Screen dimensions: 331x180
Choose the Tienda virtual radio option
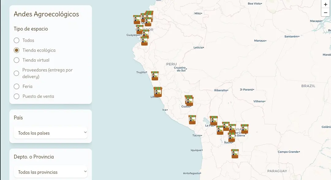(17, 60)
